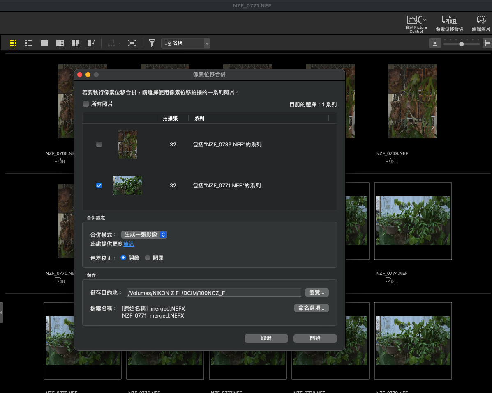Enable the 所有照片 checkbox
Screen dimensions: 492x393
pyautogui.click(x=86, y=104)
